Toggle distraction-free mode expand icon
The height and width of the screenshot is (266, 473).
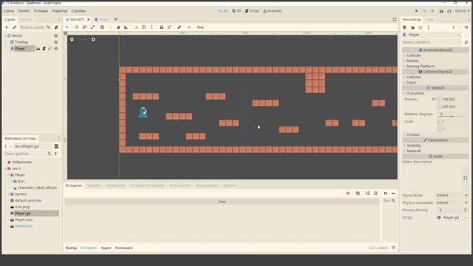click(395, 19)
